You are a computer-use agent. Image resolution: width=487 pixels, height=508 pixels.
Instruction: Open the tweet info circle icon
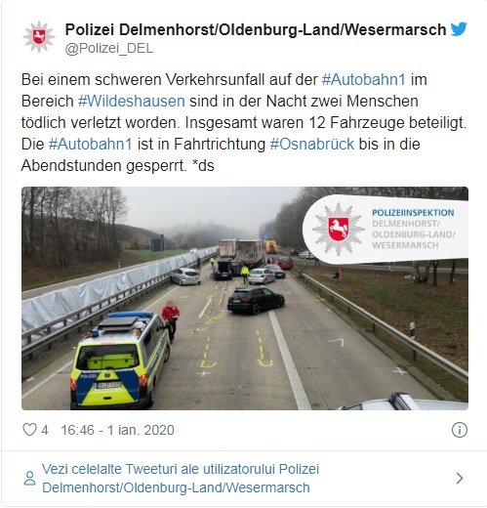click(460, 430)
